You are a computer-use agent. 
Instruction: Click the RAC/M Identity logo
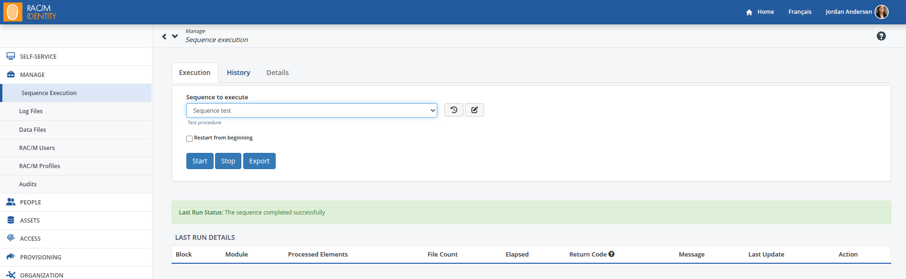(x=30, y=12)
